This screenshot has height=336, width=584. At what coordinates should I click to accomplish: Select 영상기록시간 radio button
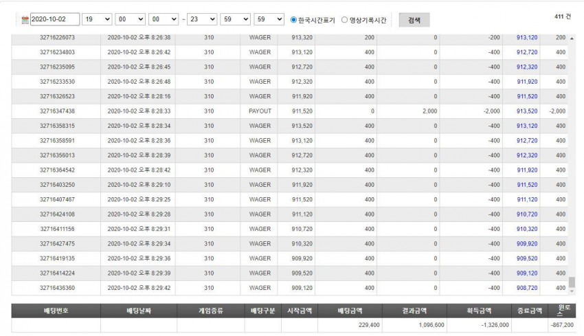[344, 20]
